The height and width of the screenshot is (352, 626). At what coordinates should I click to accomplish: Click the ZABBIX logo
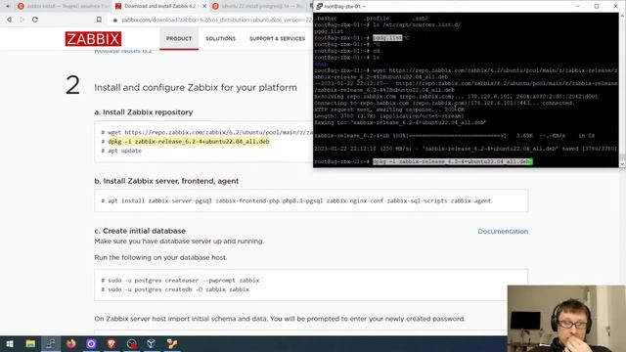[93, 39]
